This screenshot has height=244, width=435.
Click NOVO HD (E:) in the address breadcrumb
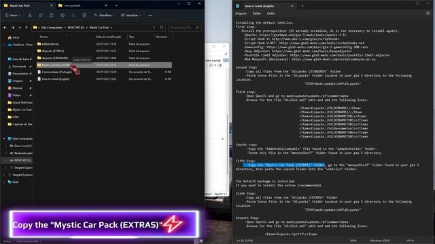pos(76,28)
